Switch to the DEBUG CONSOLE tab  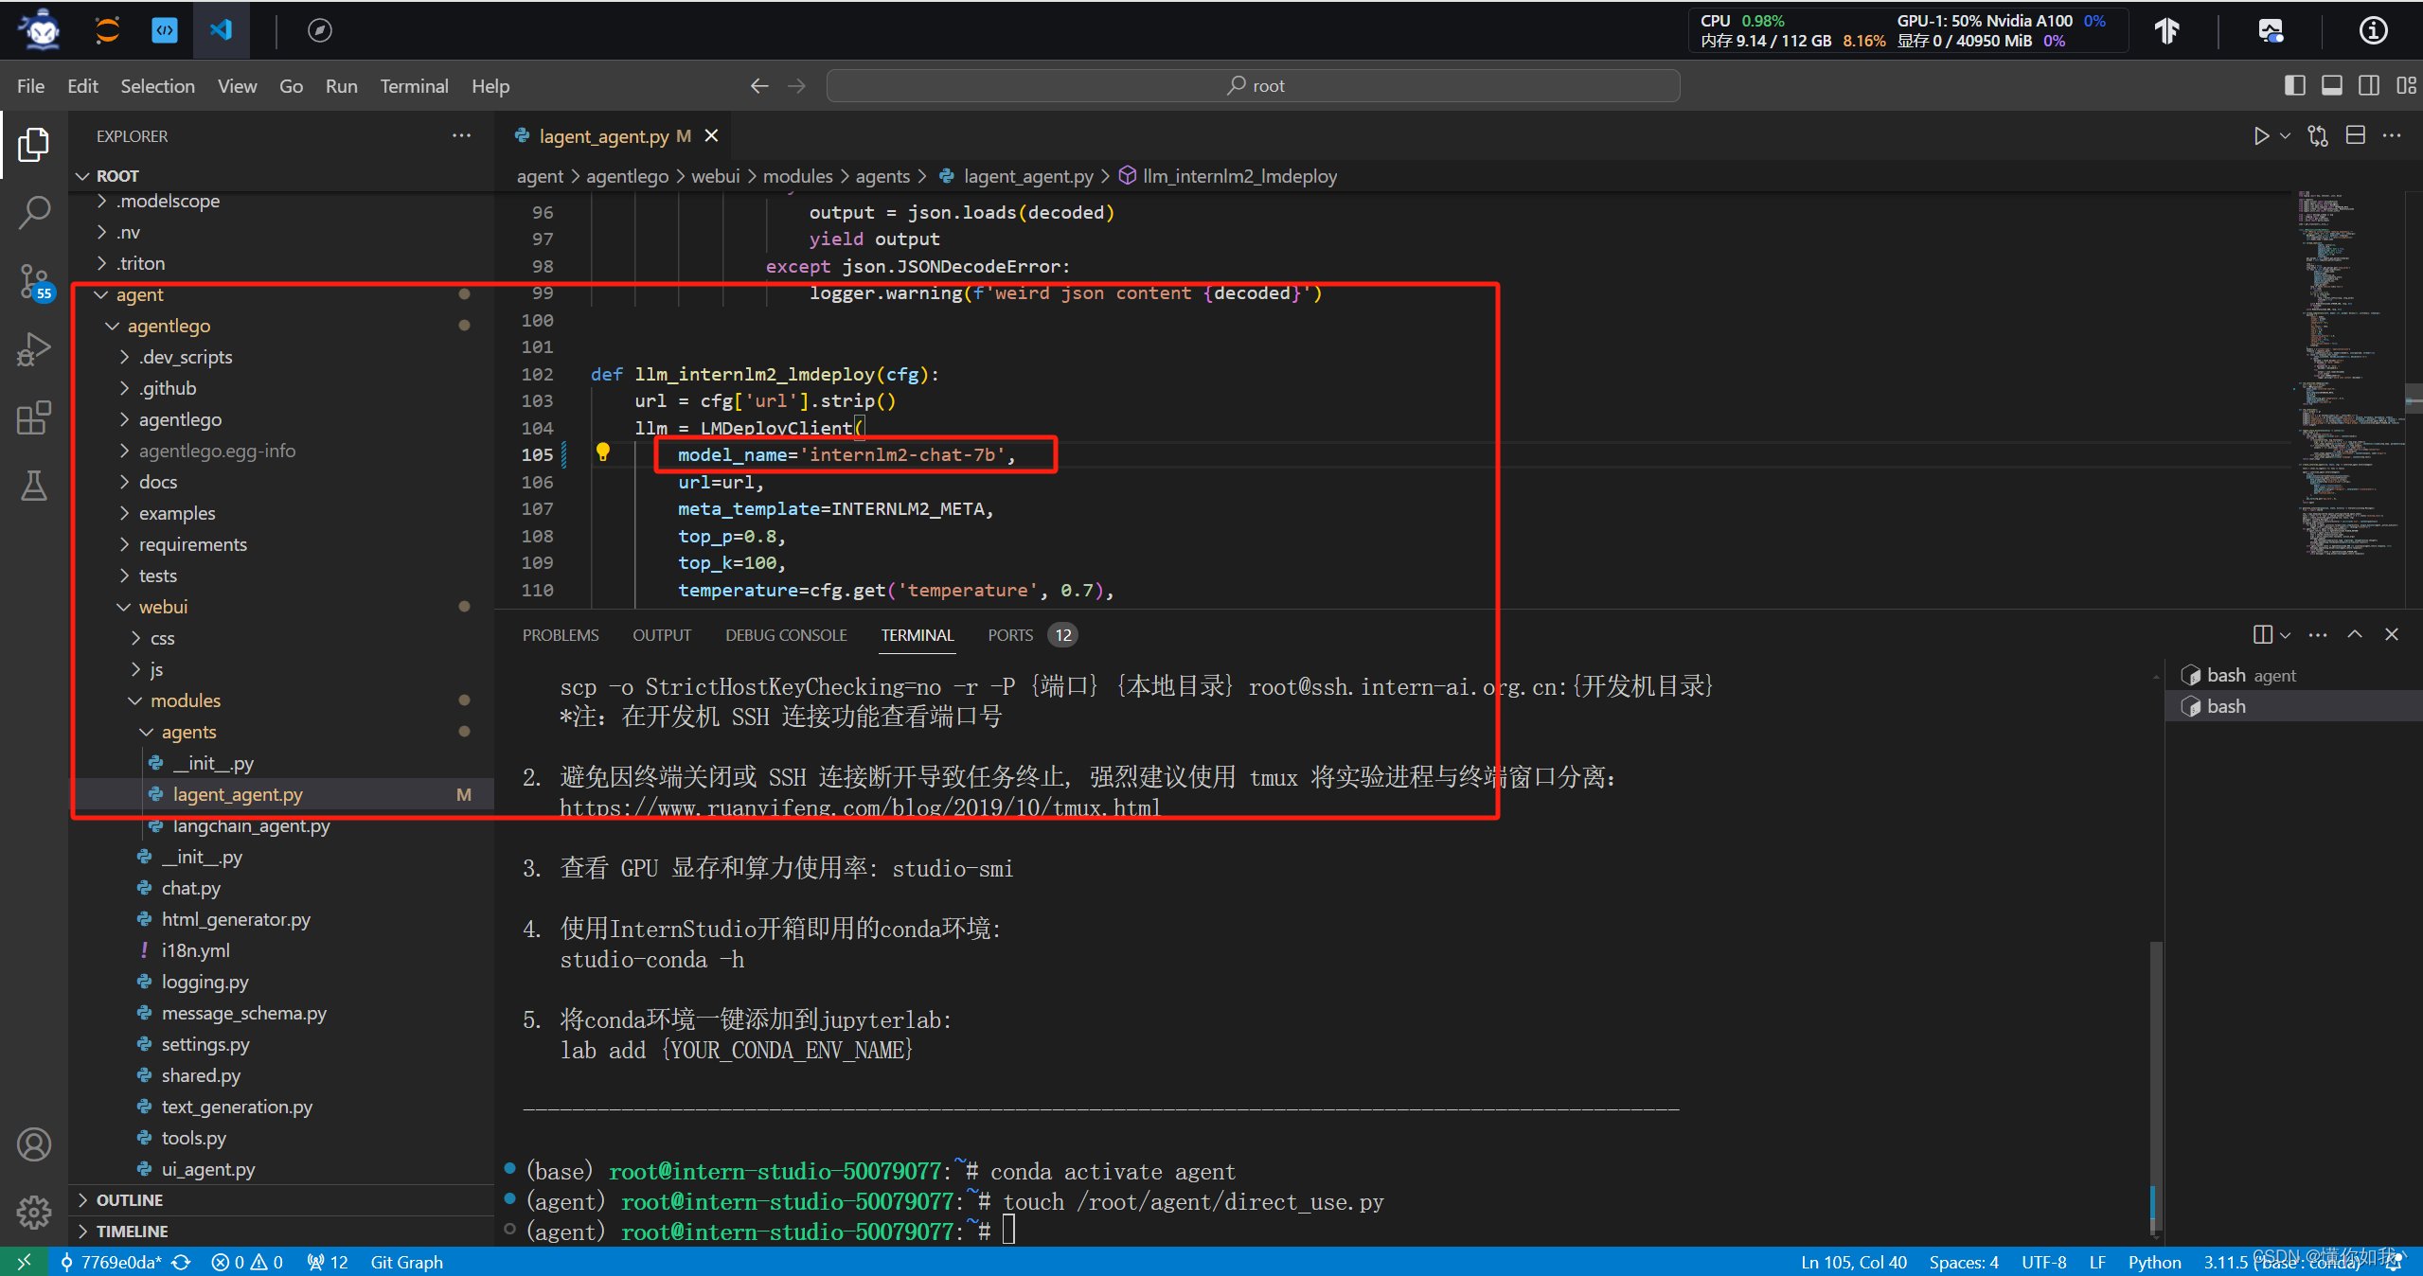(x=786, y=635)
